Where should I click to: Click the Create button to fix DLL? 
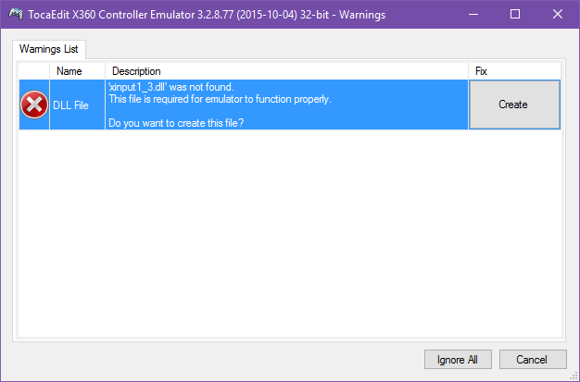pyautogui.click(x=514, y=105)
